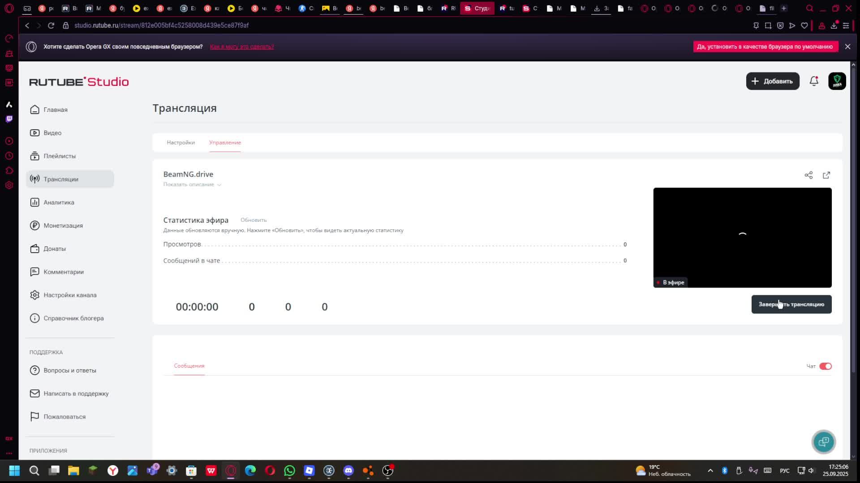Click the stream preview player thumbnail
This screenshot has height=483, width=860.
pos(742,237)
